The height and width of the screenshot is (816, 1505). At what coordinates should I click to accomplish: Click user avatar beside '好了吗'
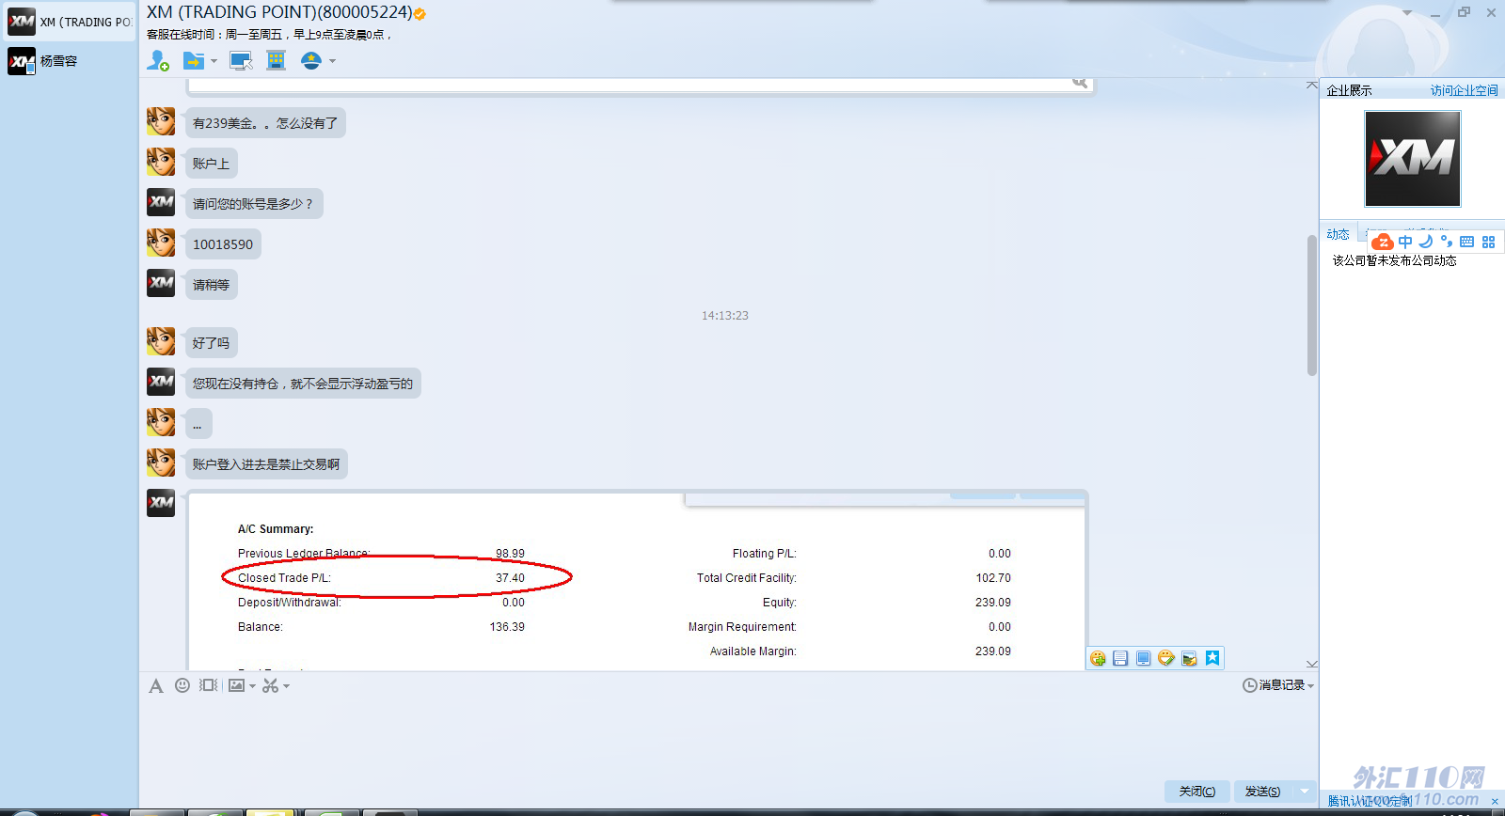point(161,341)
